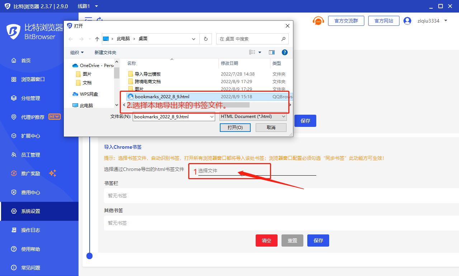The height and width of the screenshot is (276, 459).
Task: Click the BitBrowser shield logo in sidebar
Action: coord(13,32)
